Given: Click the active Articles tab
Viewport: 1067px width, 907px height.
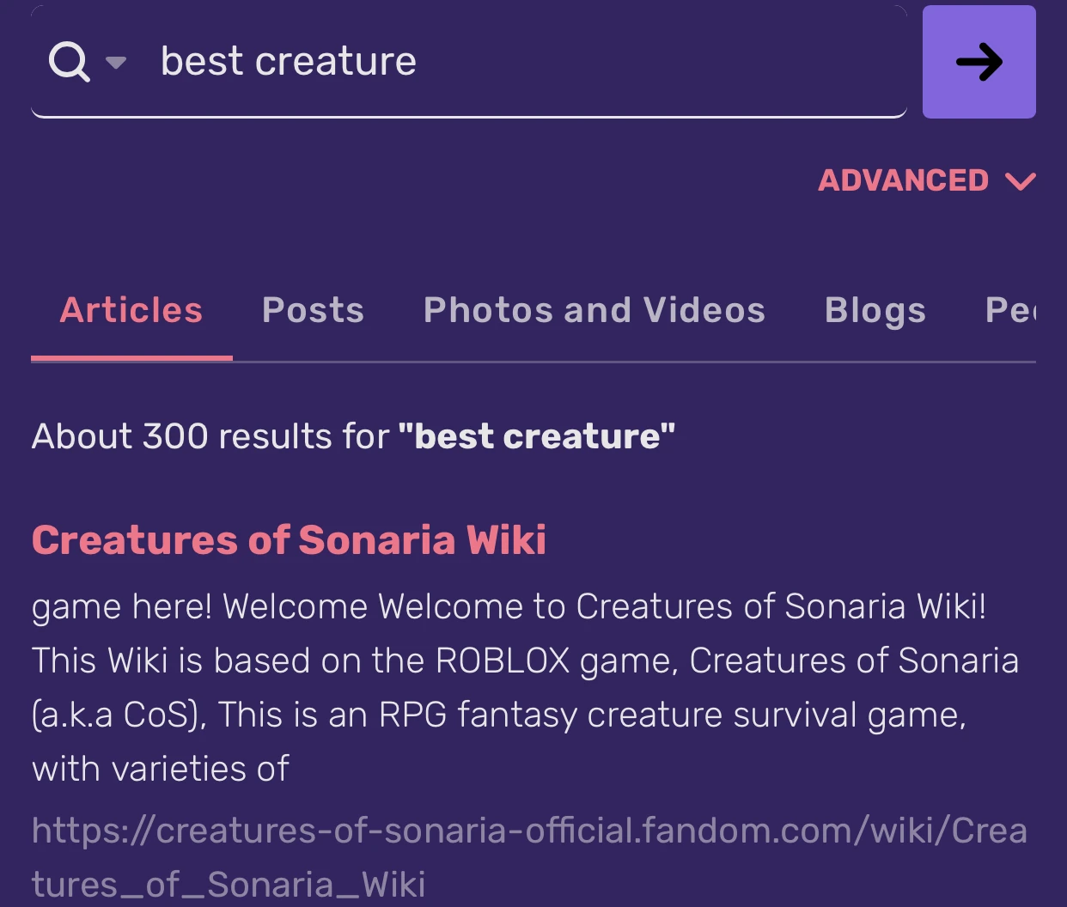Looking at the screenshot, I should click(130, 310).
